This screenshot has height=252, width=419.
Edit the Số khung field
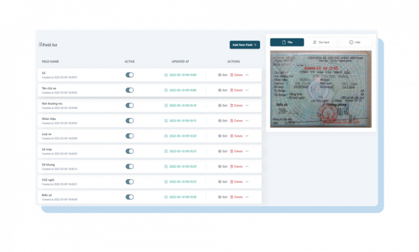pos(223,166)
